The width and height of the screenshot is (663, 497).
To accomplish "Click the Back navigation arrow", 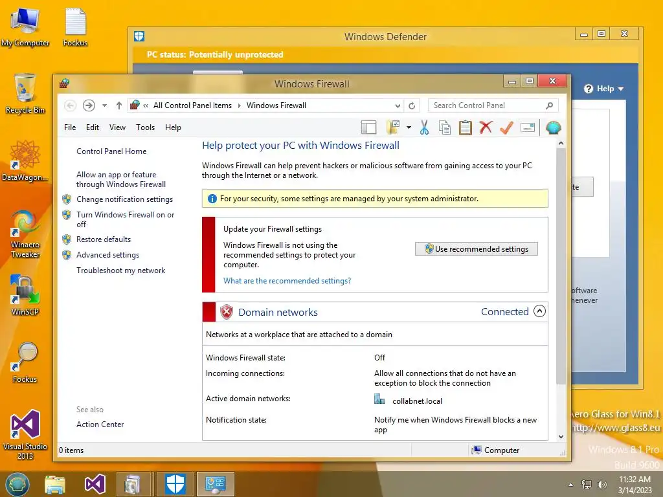I will click(x=70, y=105).
